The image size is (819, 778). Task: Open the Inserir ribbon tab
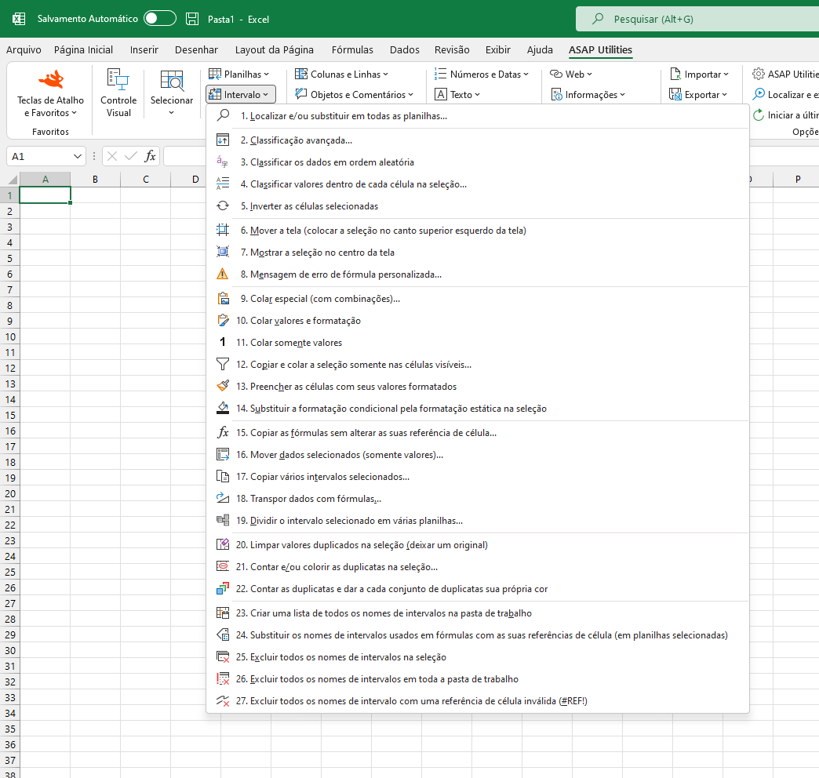(144, 49)
